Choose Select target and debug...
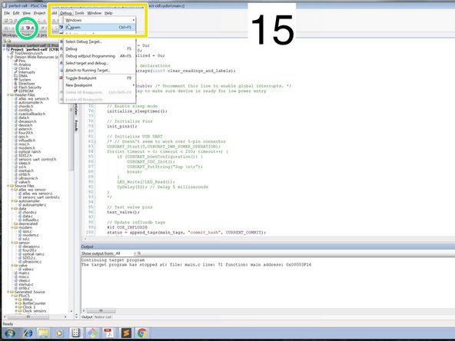The image size is (455, 341). pos(97,63)
